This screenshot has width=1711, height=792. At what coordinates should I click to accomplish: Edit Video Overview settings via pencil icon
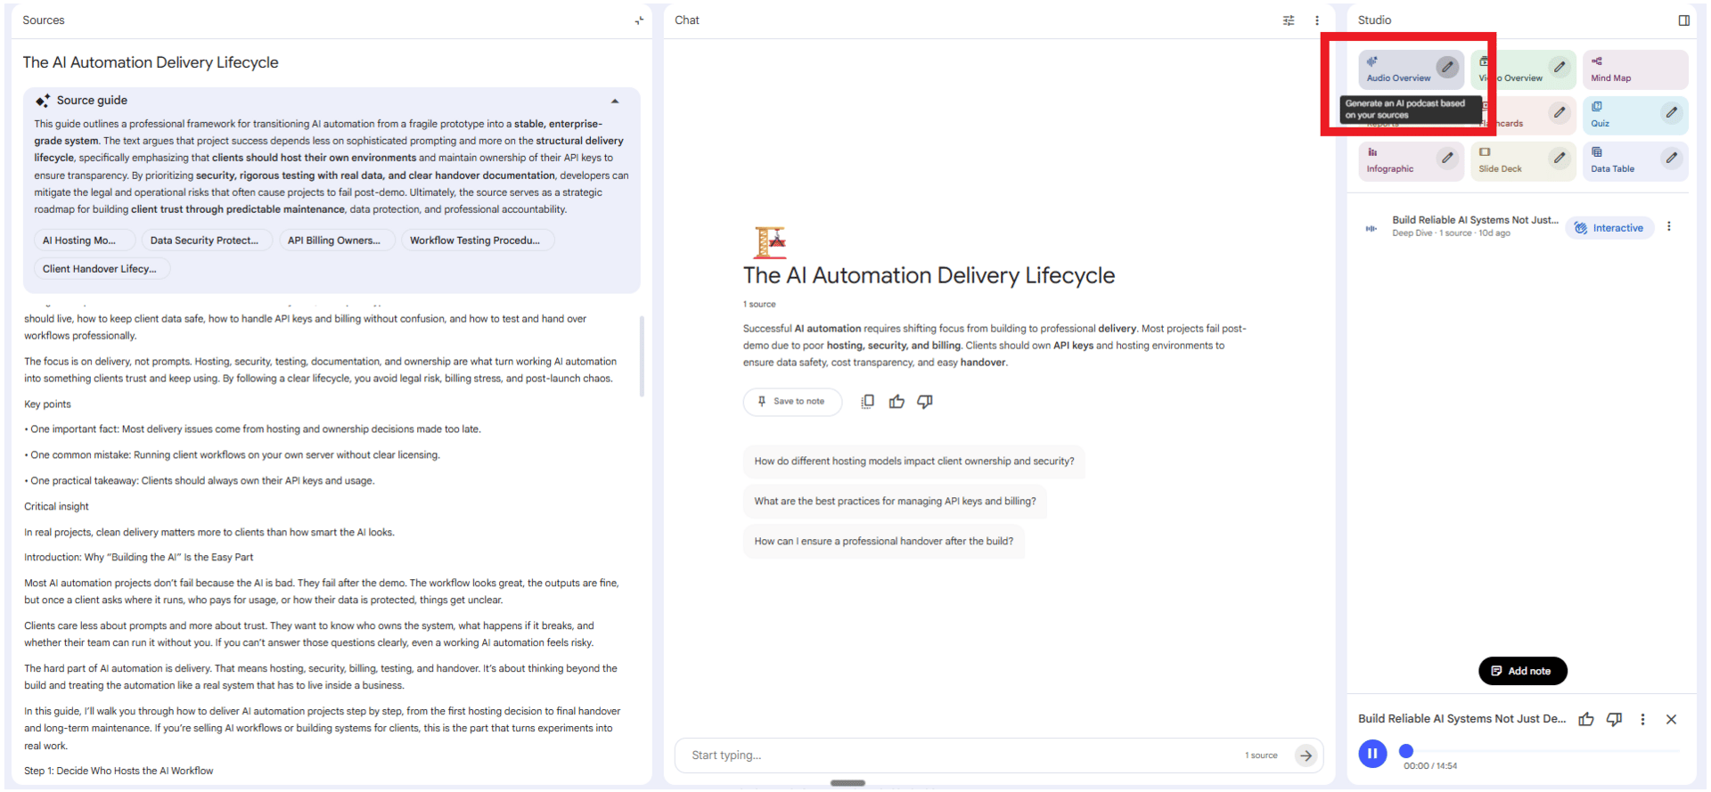pos(1560,67)
